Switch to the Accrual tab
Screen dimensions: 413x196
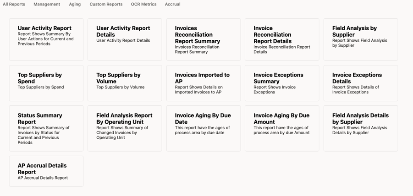172,4
